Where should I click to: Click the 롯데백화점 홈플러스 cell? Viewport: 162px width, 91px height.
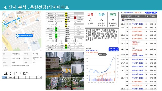click(113, 25)
